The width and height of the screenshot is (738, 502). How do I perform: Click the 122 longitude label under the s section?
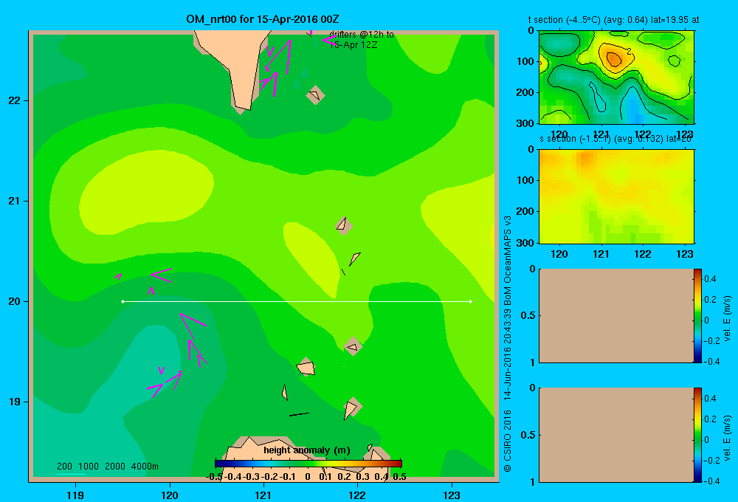coord(643,254)
